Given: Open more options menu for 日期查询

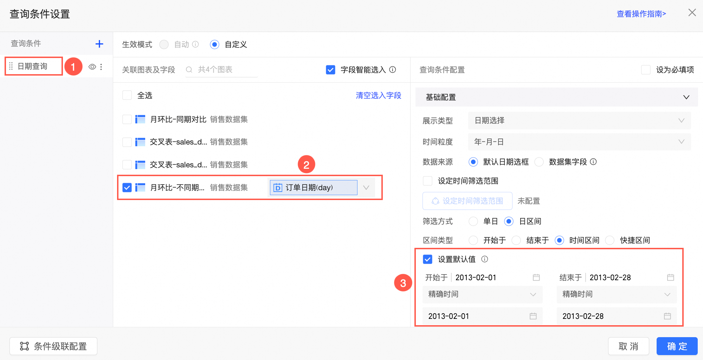Looking at the screenshot, I should point(101,67).
